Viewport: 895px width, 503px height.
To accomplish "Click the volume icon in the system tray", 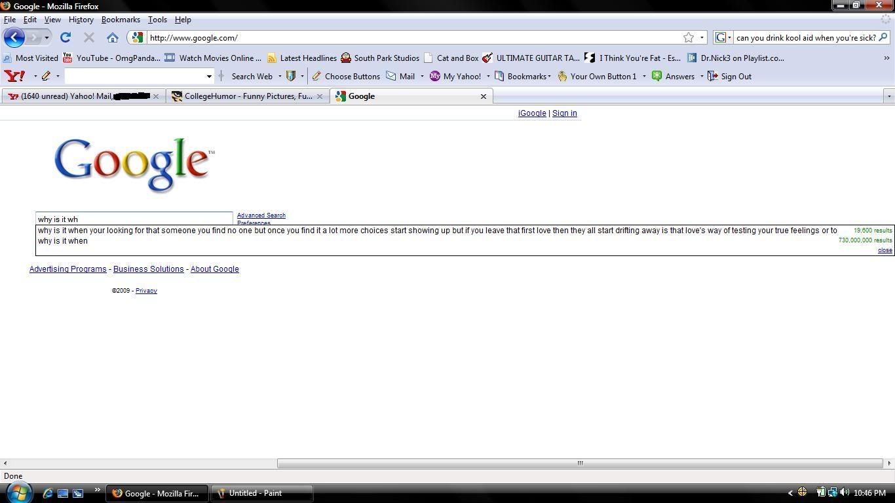I will [845, 493].
